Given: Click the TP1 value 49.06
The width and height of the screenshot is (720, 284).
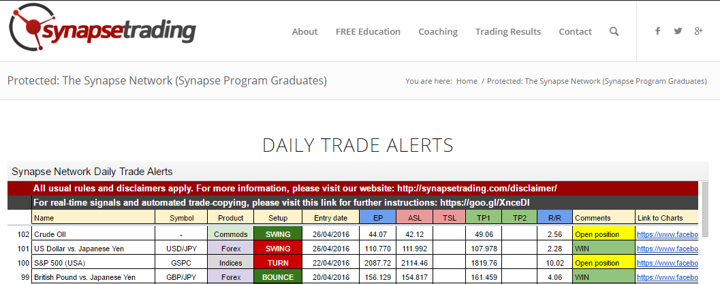Looking at the screenshot, I should [x=484, y=234].
